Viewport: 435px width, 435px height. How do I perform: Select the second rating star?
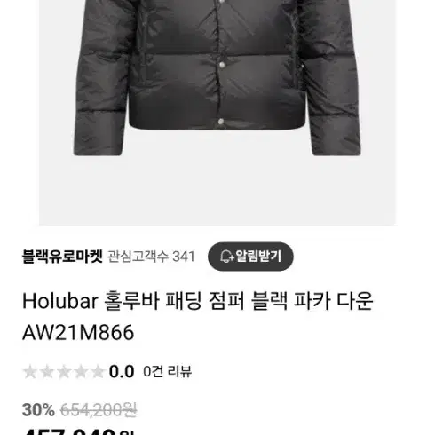point(47,372)
